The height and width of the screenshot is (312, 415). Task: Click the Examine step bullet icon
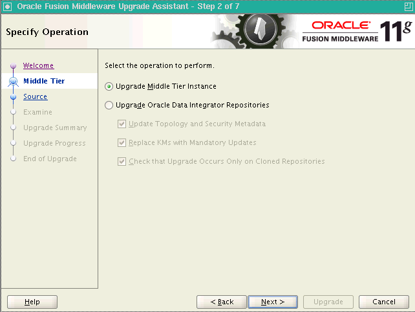[x=13, y=112]
